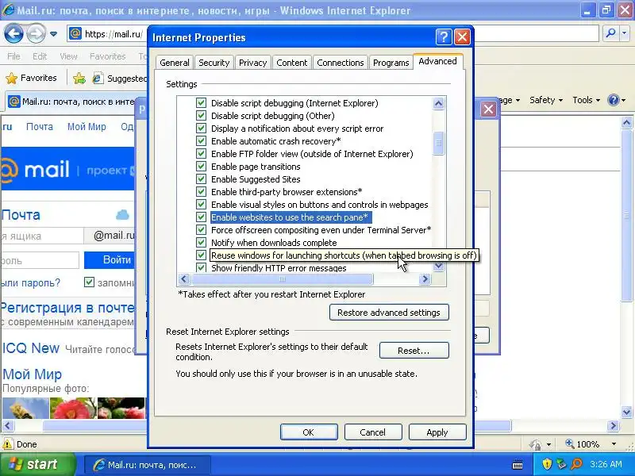The height and width of the screenshot is (476, 635).
Task: Open search provider dropdown arrow
Action: pos(625,33)
